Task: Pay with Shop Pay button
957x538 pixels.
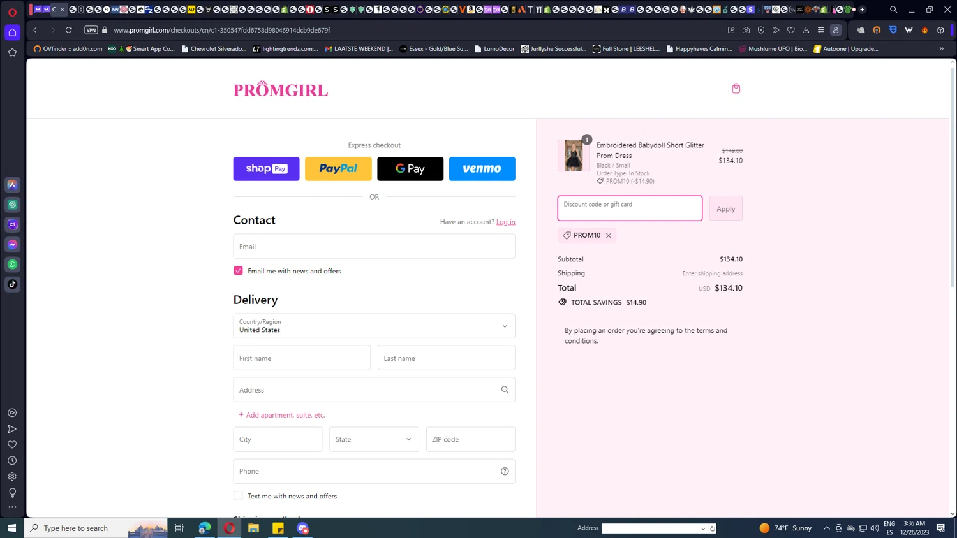Action: point(266,169)
